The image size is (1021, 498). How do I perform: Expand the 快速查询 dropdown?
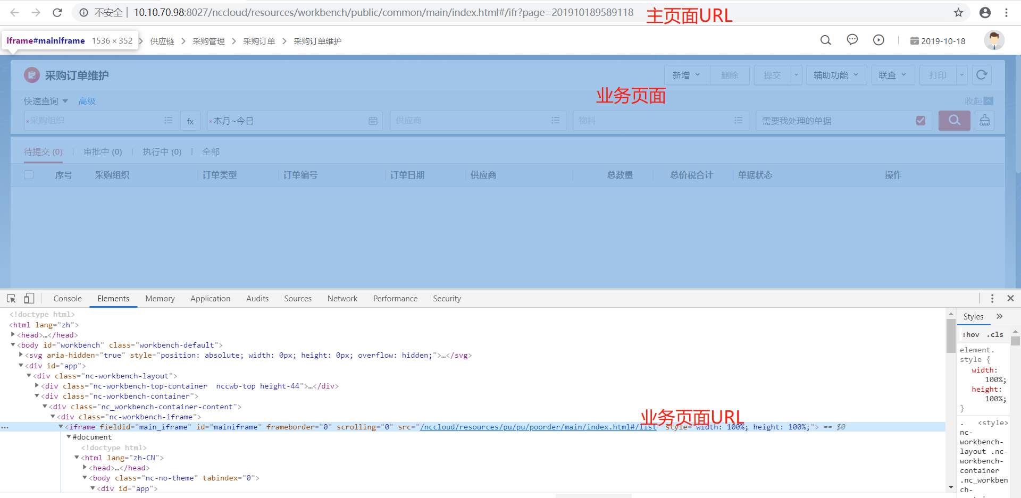point(46,101)
